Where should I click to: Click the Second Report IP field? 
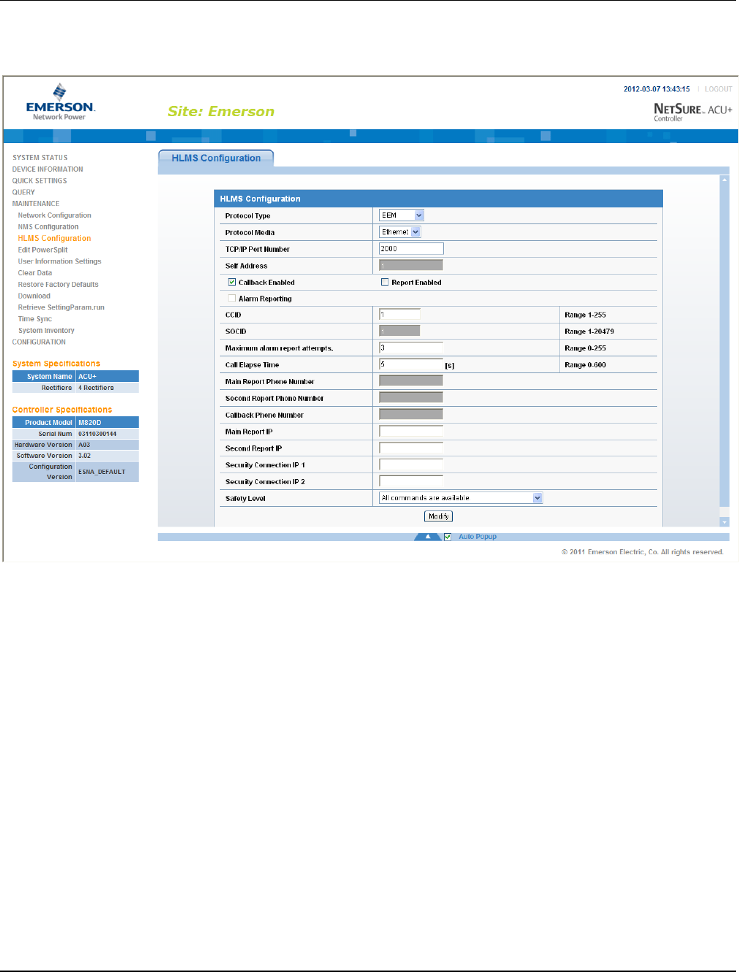point(411,448)
